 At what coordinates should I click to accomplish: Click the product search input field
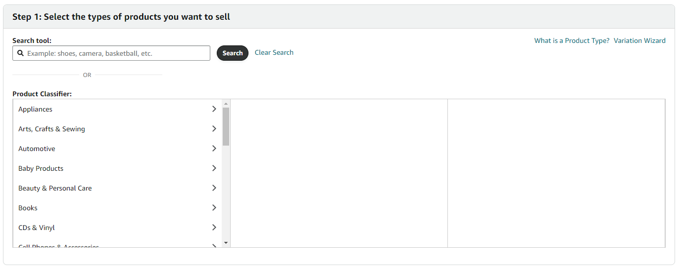[116, 53]
